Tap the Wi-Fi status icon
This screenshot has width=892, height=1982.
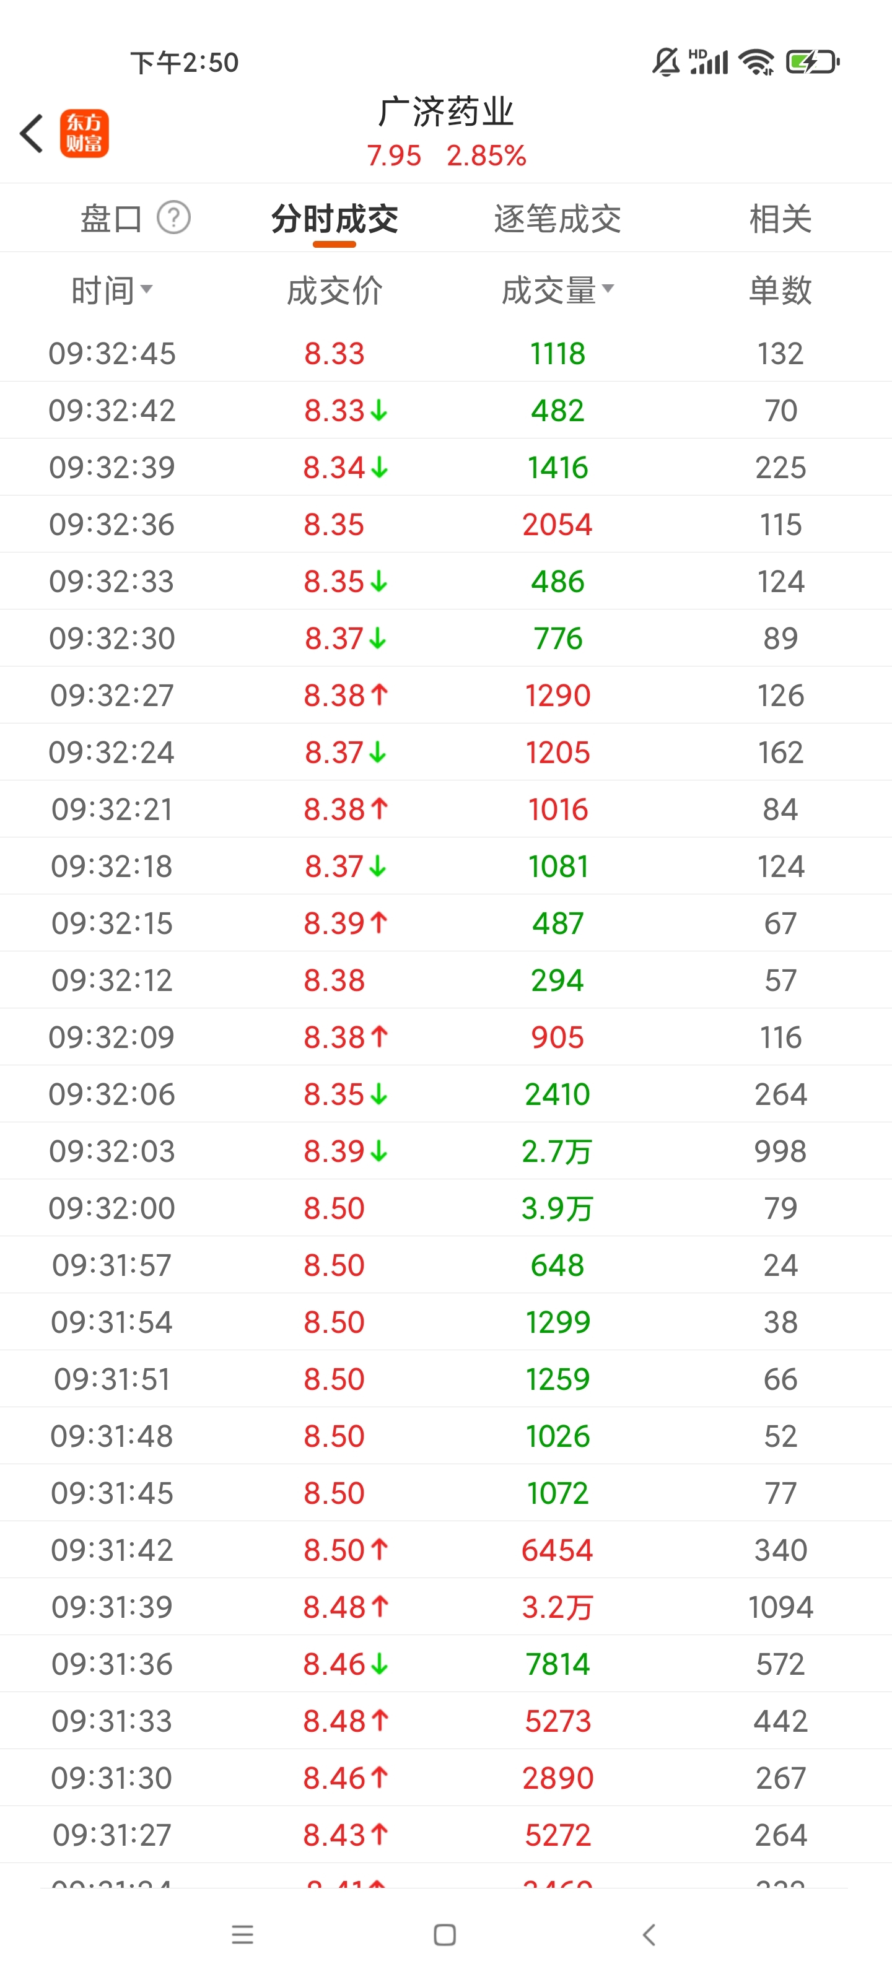click(x=756, y=61)
